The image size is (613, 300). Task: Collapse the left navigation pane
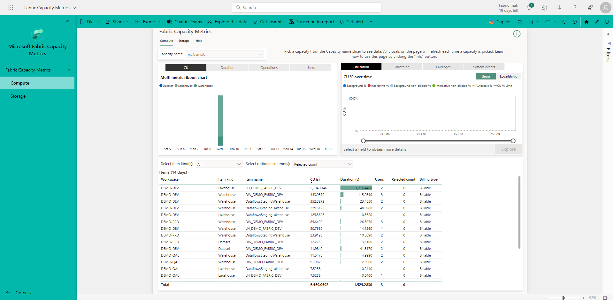coord(67,22)
